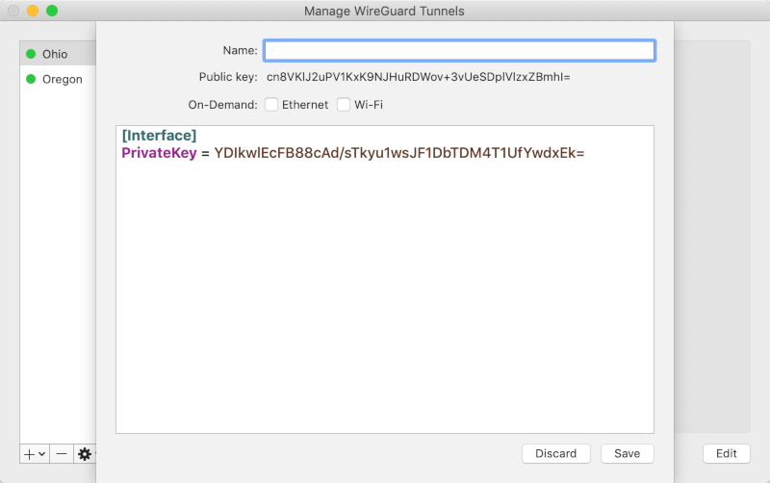Click Discard to cancel the tunnel
Viewport: 770px width, 483px height.
click(x=556, y=453)
